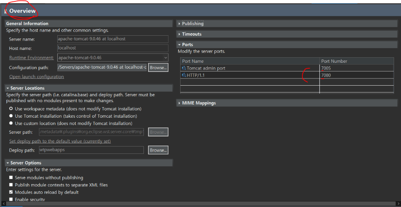Check Publish module contexts to separate XML files

point(11,185)
